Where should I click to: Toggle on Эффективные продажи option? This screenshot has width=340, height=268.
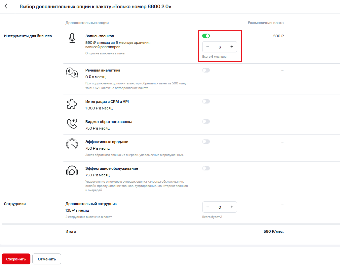(206, 142)
